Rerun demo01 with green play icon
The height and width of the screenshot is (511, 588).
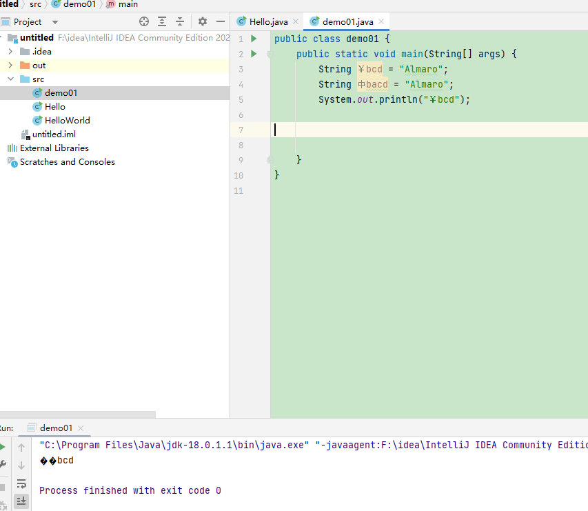[x=2, y=446]
